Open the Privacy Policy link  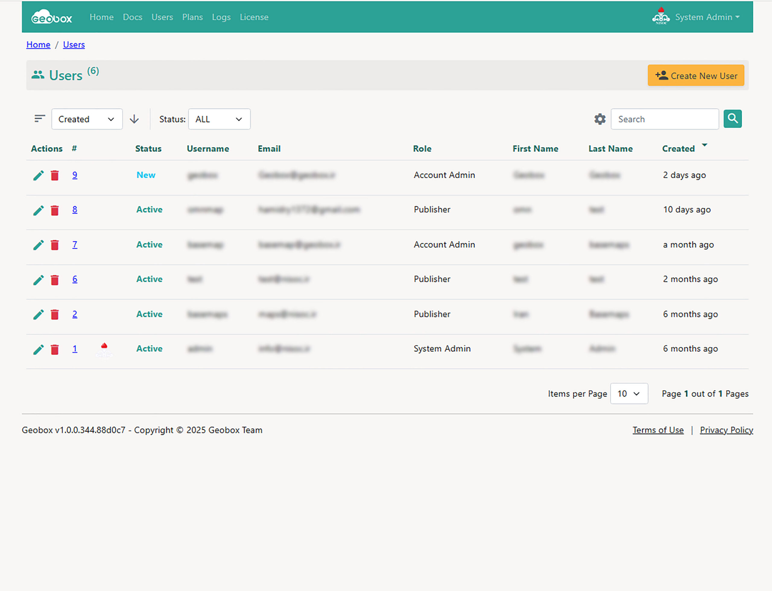coord(726,430)
